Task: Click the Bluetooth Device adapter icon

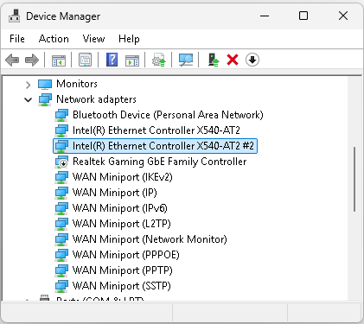Action: (x=61, y=115)
